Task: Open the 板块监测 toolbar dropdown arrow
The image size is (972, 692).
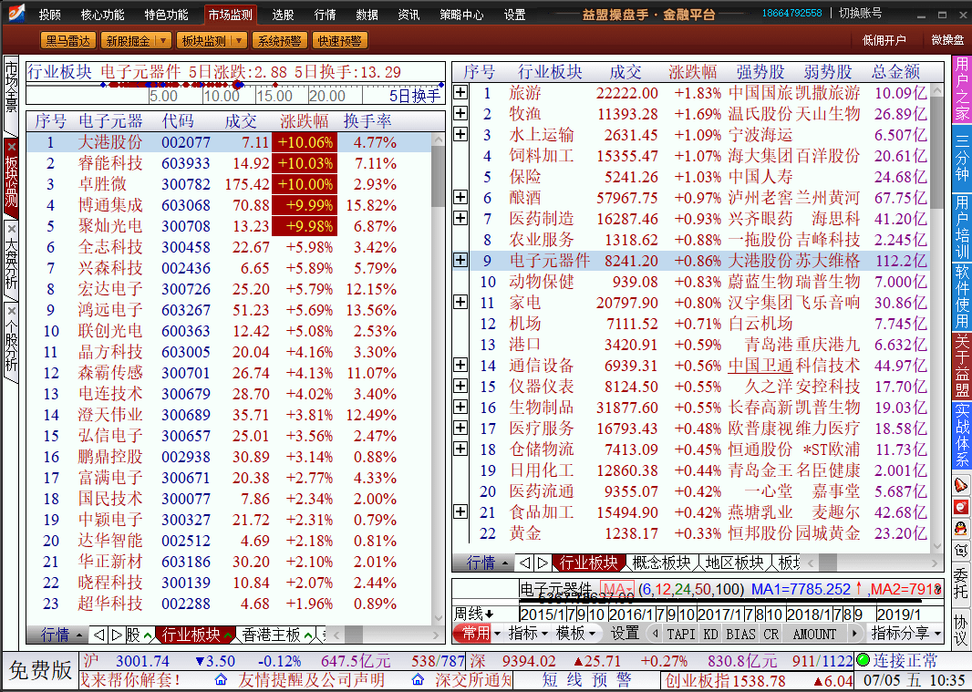Action: click(x=239, y=41)
